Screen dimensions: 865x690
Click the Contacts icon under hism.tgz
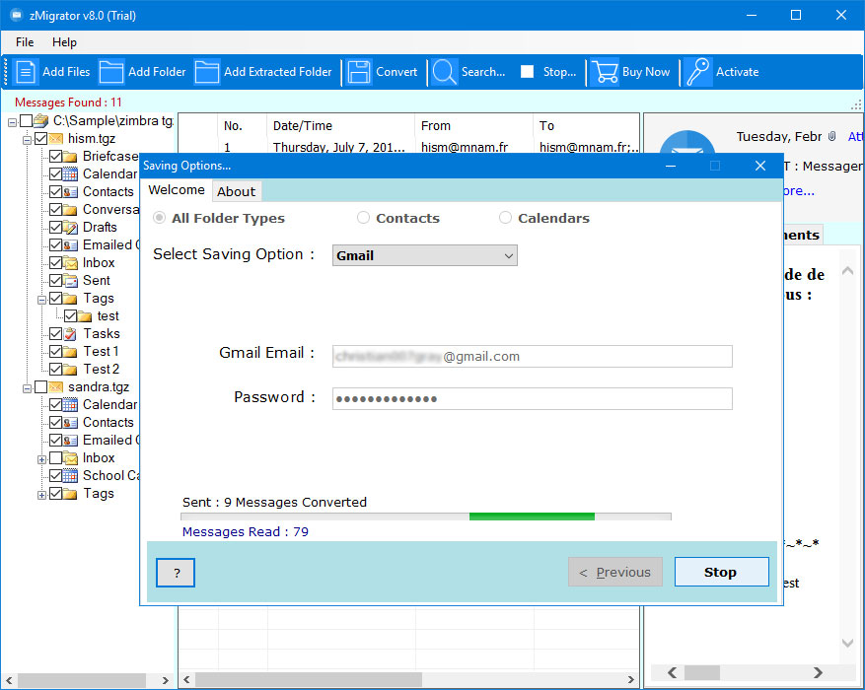(x=70, y=192)
